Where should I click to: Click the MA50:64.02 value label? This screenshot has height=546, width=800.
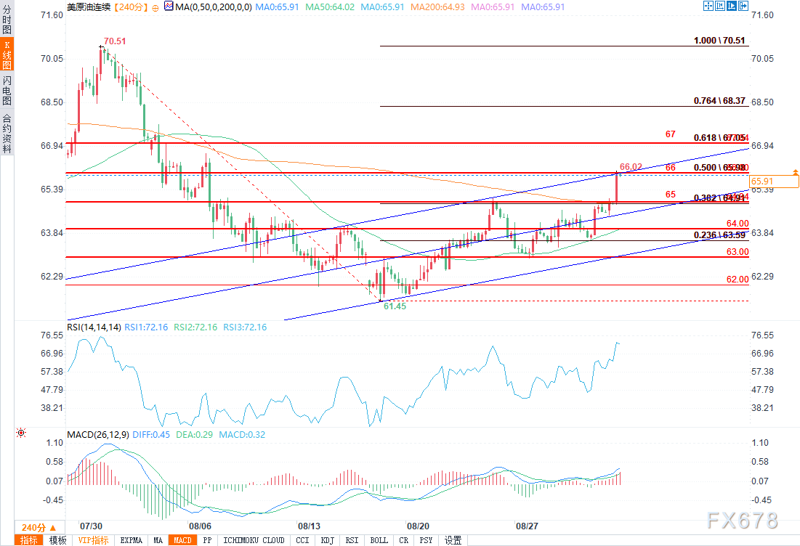330,7
